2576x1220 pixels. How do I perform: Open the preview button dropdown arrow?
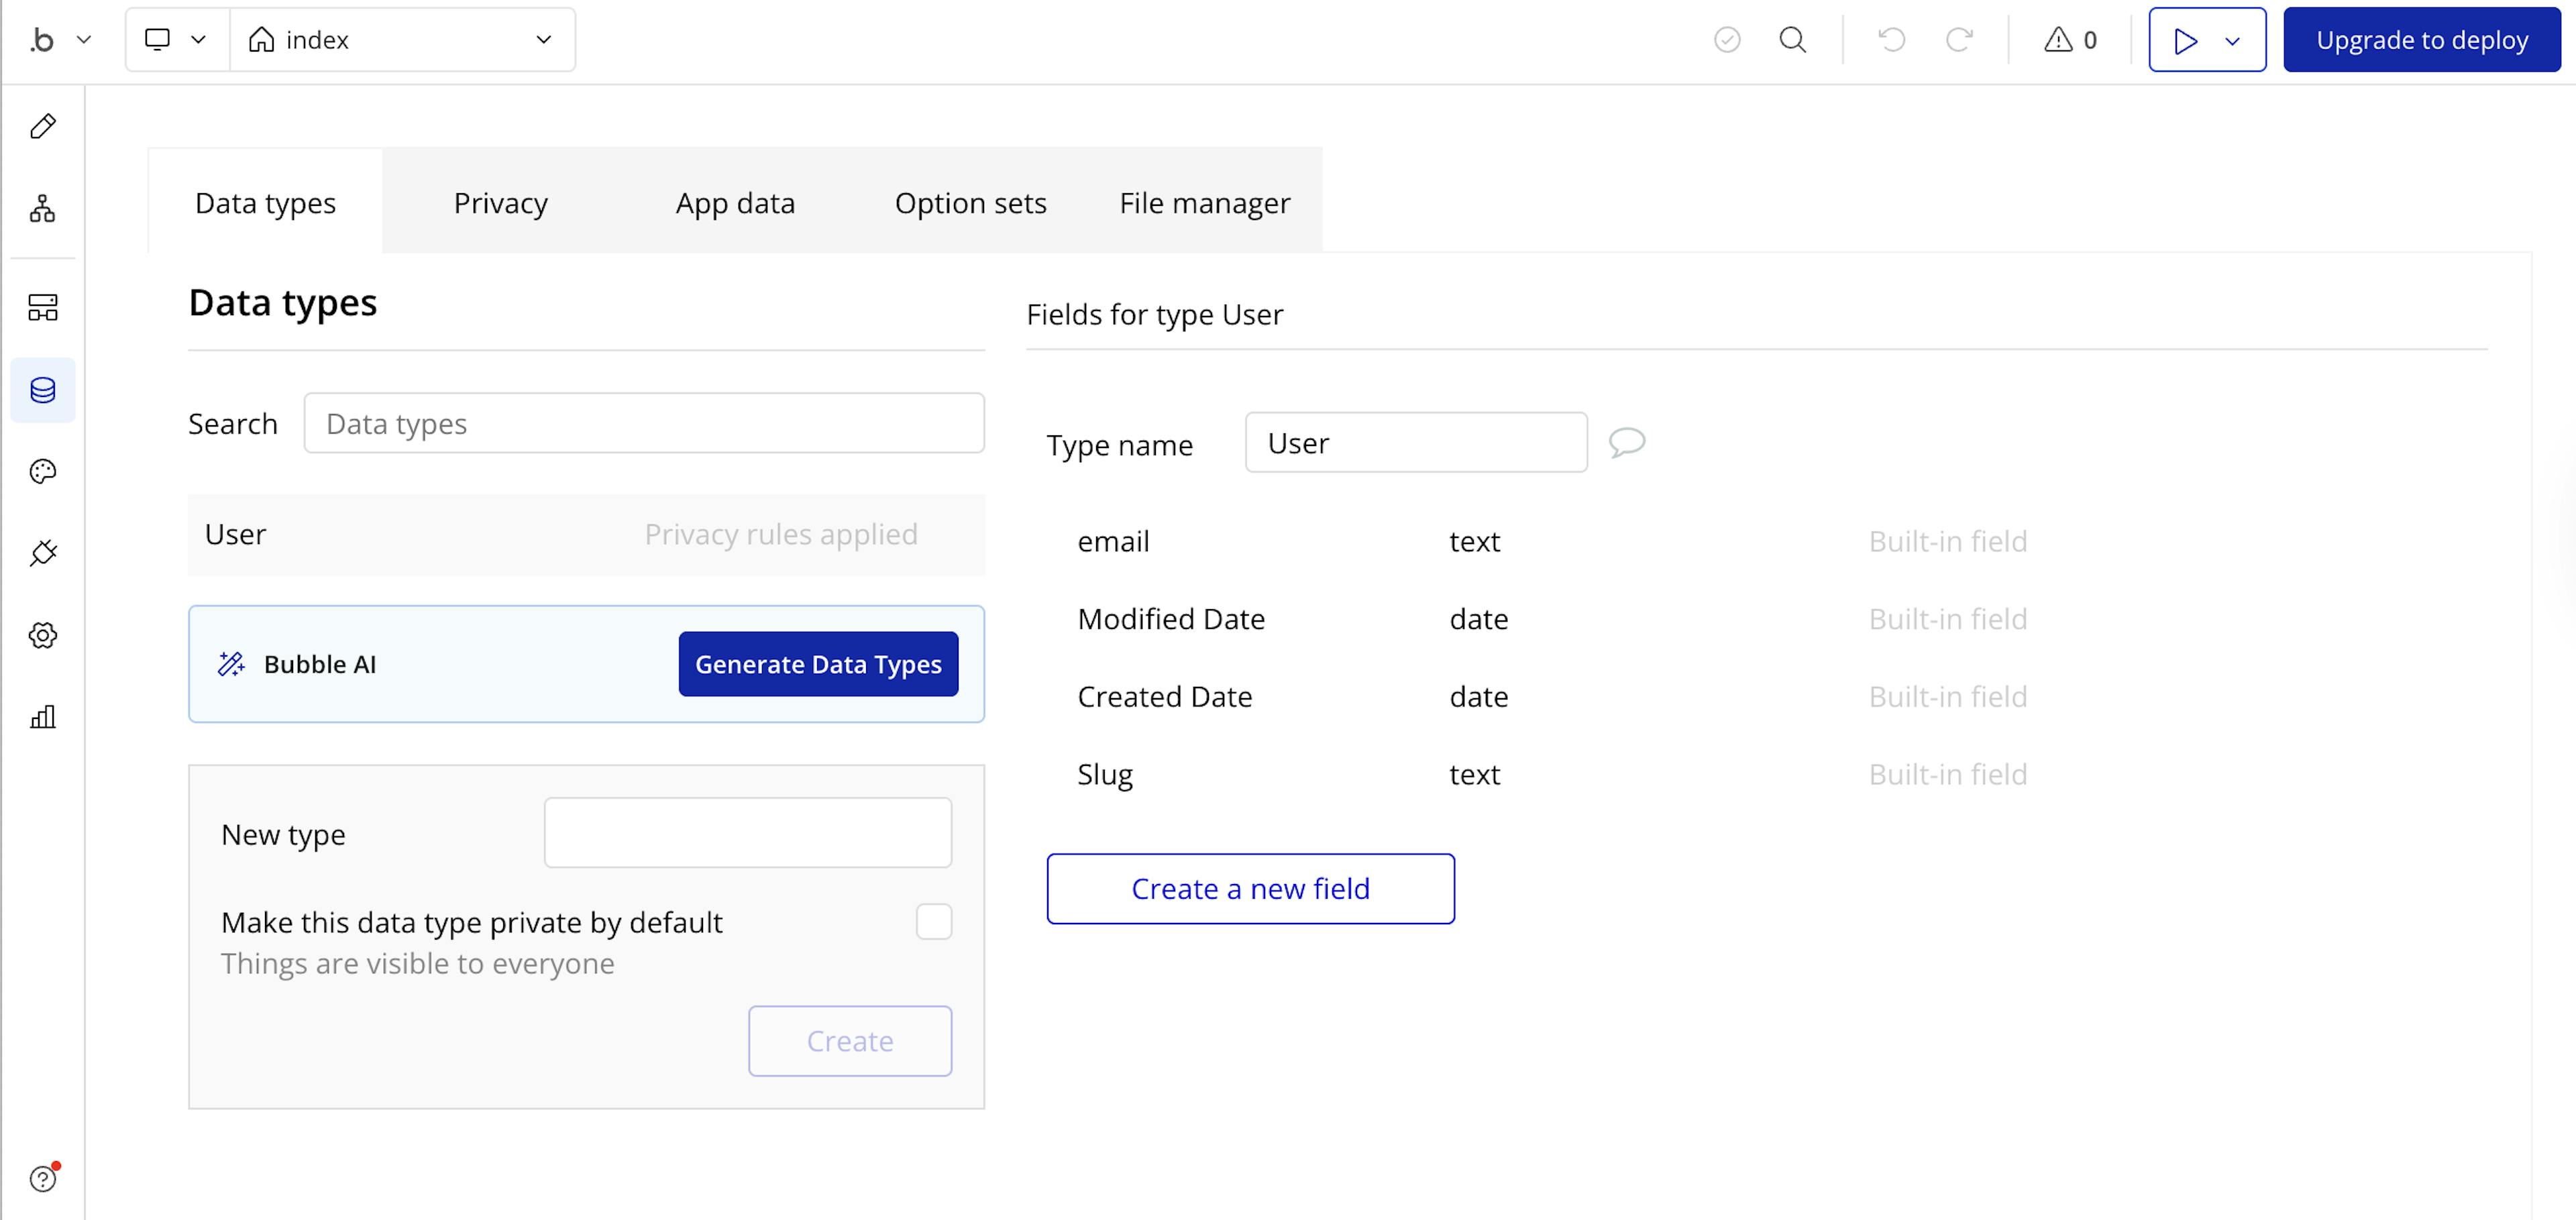tap(2232, 41)
